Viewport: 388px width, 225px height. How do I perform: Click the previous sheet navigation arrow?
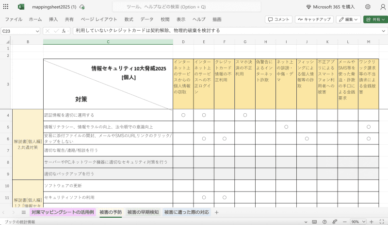[3, 212]
